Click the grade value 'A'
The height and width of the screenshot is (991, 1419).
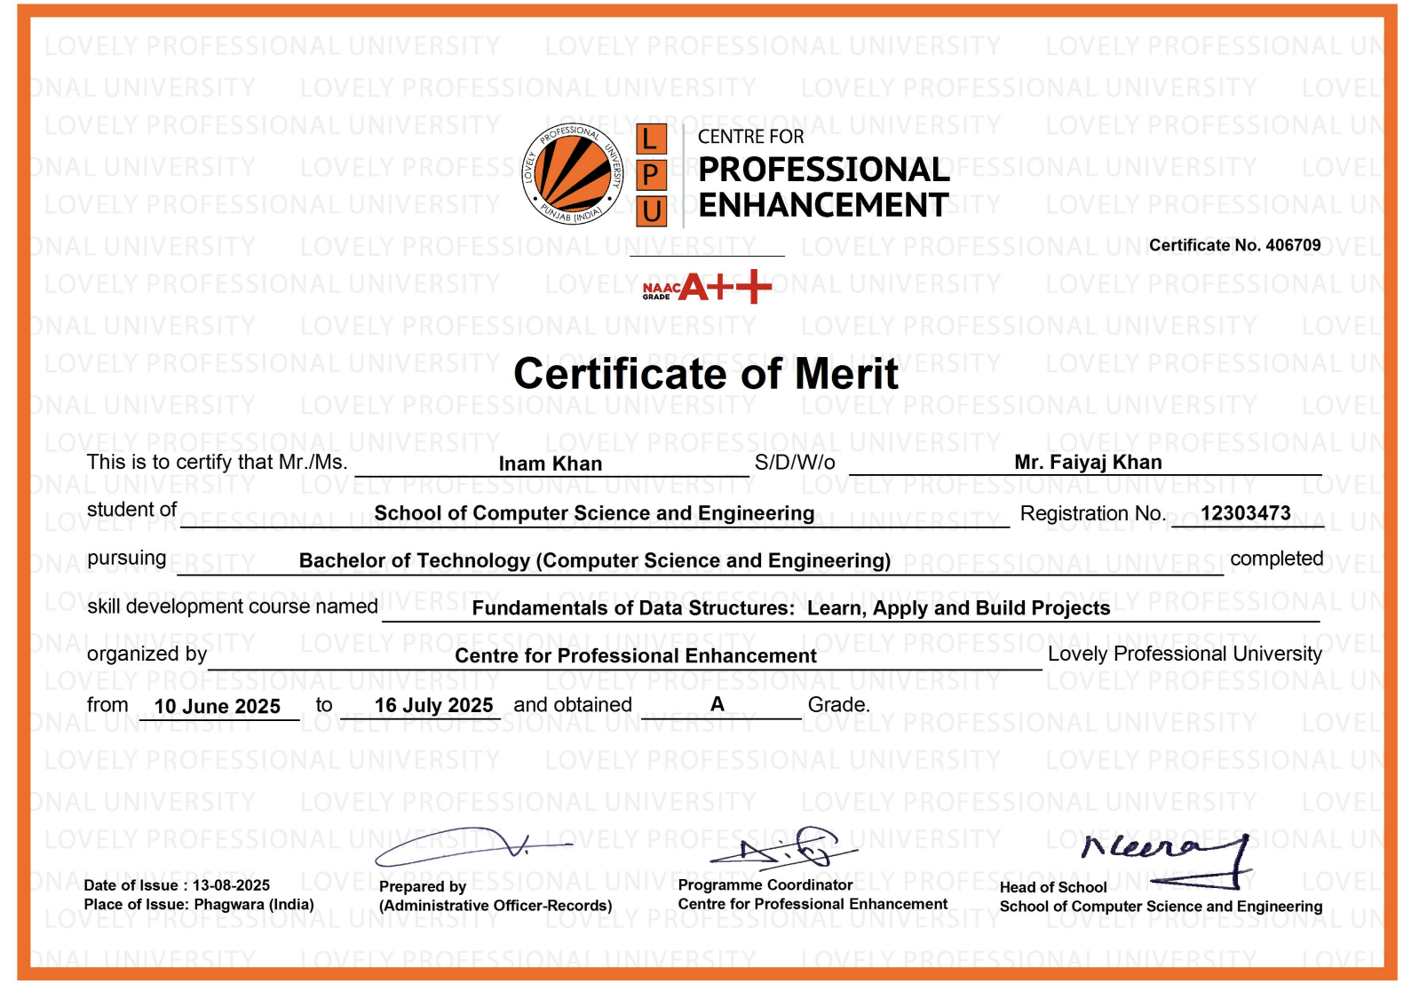coord(717,704)
